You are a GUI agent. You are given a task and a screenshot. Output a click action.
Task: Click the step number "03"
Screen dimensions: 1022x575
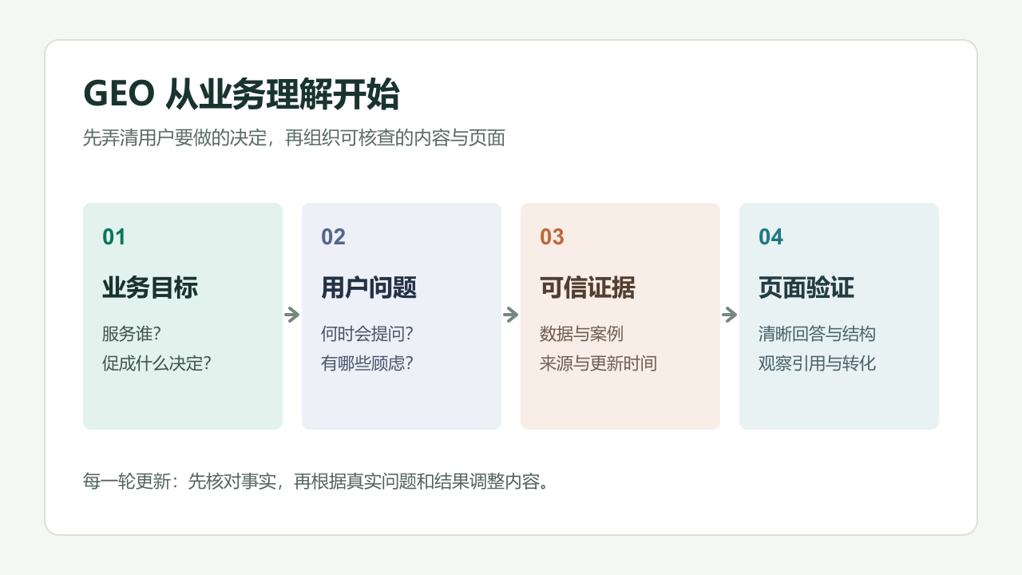(x=552, y=237)
